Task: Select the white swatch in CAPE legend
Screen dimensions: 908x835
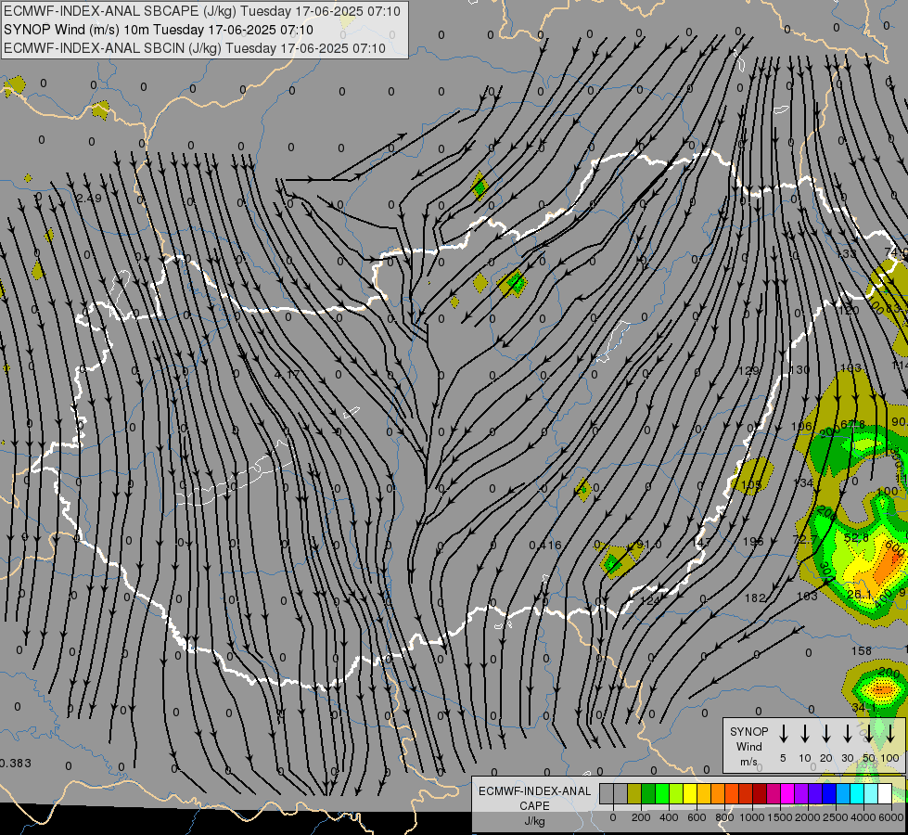Action: pyautogui.click(x=884, y=793)
